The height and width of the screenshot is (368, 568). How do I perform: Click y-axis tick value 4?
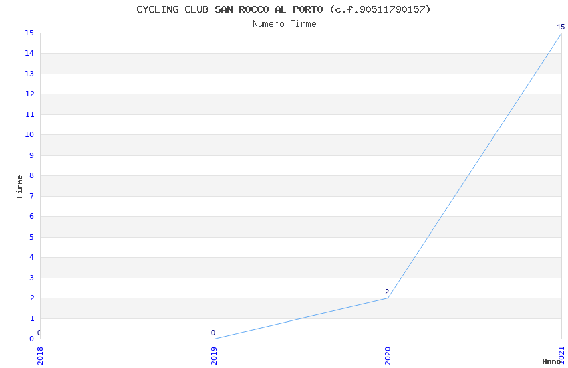pos(32,257)
